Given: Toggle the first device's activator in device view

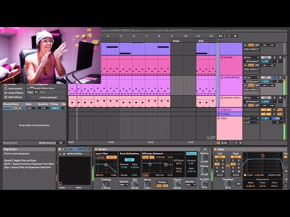Looking at the screenshot, I should 60,149.
